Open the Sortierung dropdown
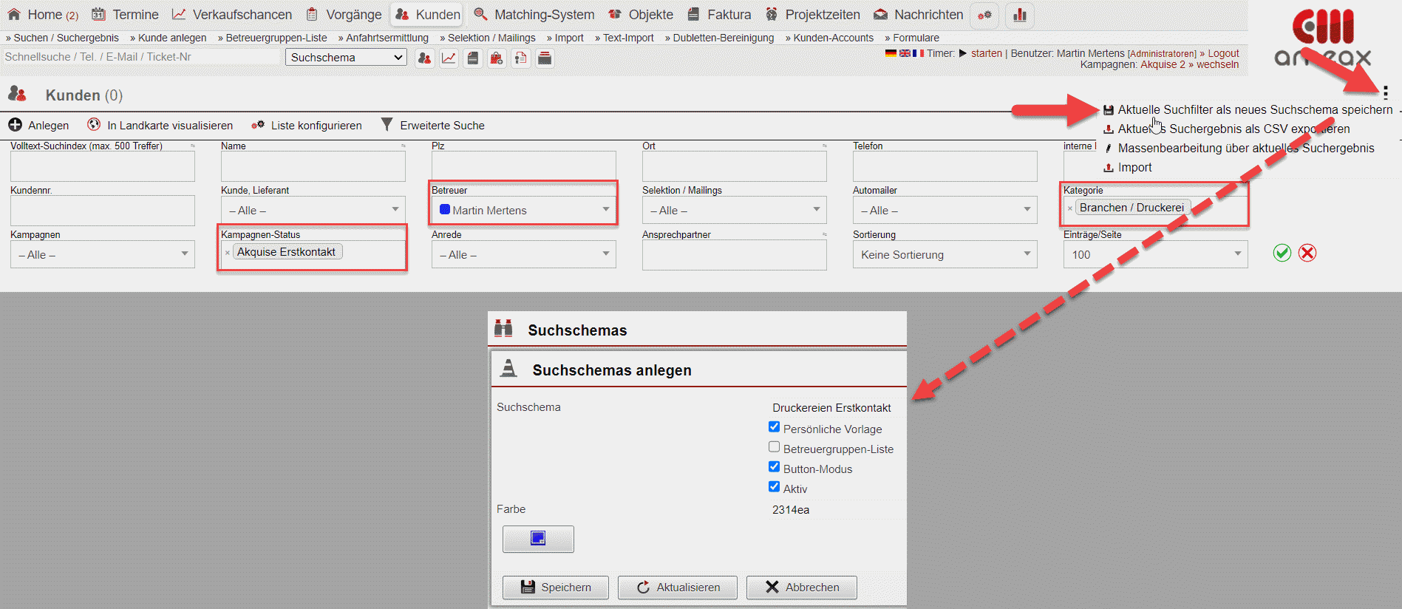This screenshot has height=609, width=1402. click(x=945, y=255)
